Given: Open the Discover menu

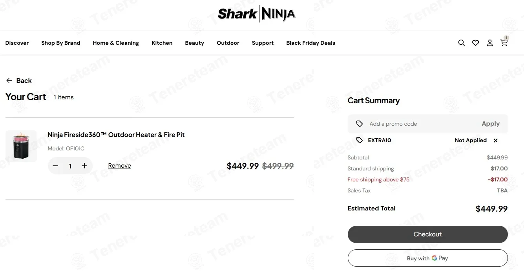Looking at the screenshot, I should pos(17,43).
